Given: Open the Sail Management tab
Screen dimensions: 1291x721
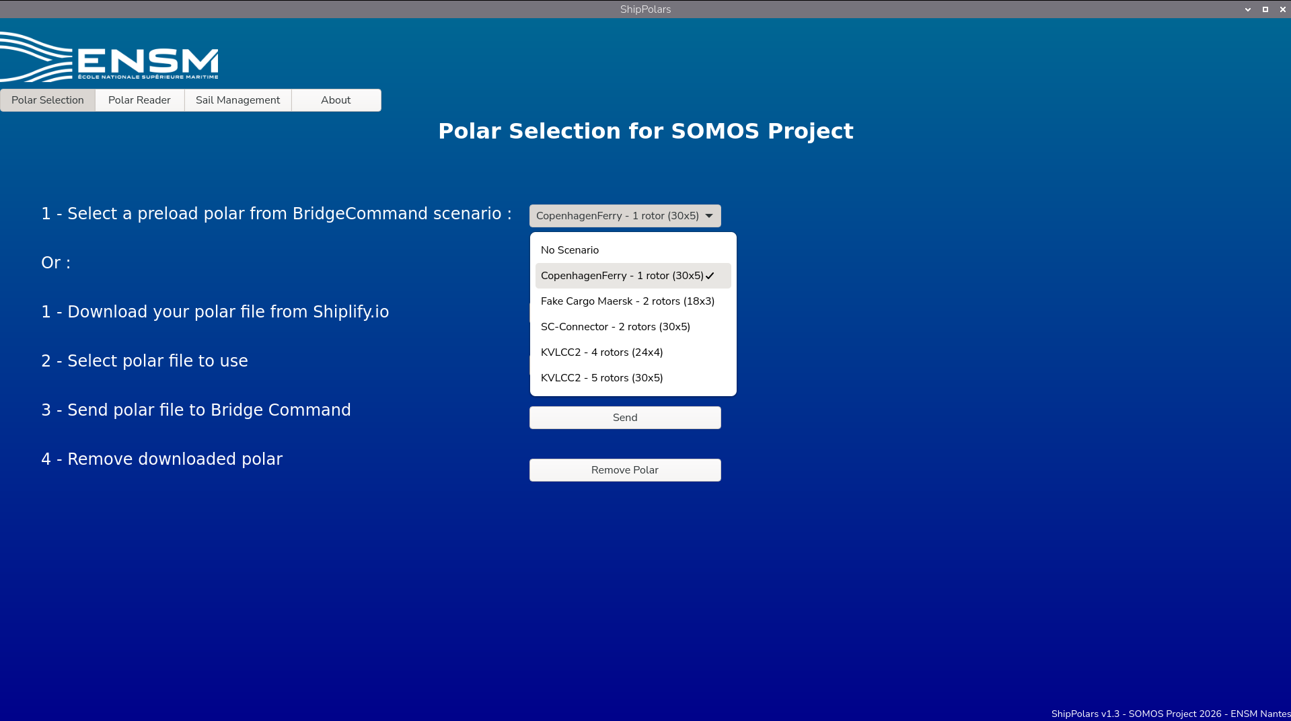Looking at the screenshot, I should coord(237,100).
